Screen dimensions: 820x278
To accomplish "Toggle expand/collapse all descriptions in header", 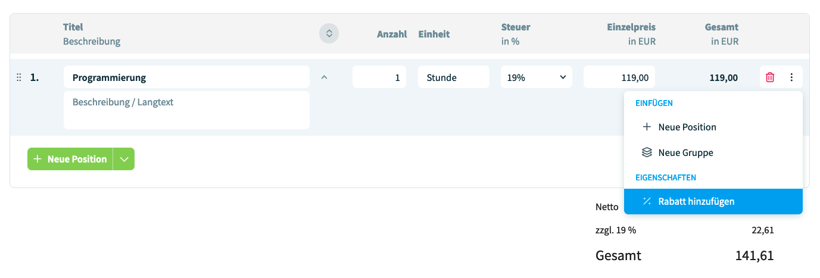I will tap(329, 33).
